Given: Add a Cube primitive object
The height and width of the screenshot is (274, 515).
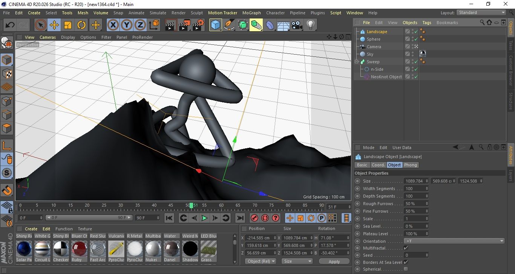Looking at the screenshot, I should pyautogui.click(x=216, y=25).
